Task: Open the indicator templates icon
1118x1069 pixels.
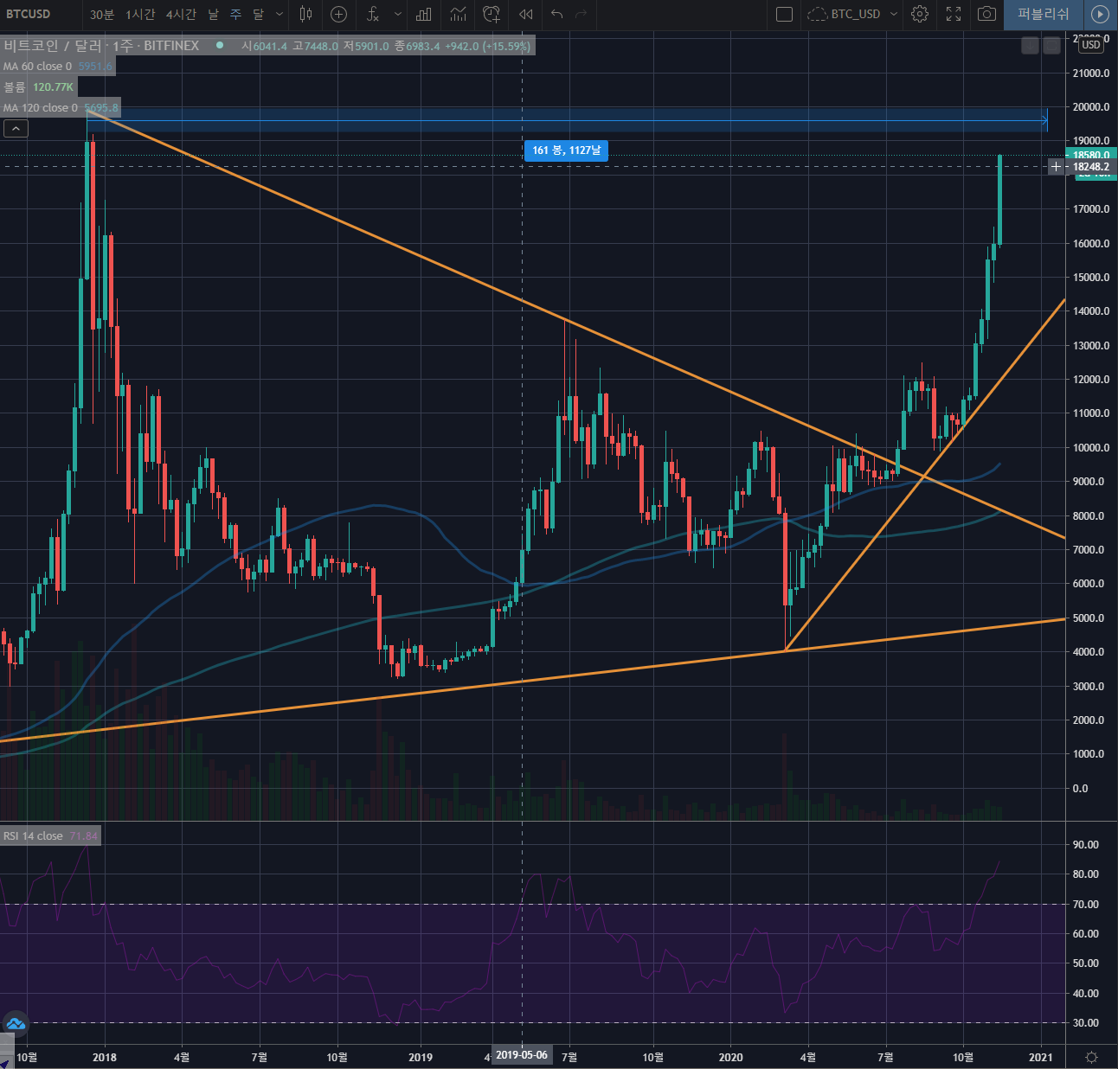Action: click(458, 14)
